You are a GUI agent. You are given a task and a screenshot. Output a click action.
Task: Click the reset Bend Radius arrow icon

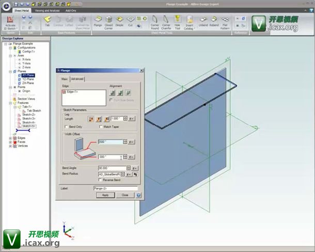(136, 175)
